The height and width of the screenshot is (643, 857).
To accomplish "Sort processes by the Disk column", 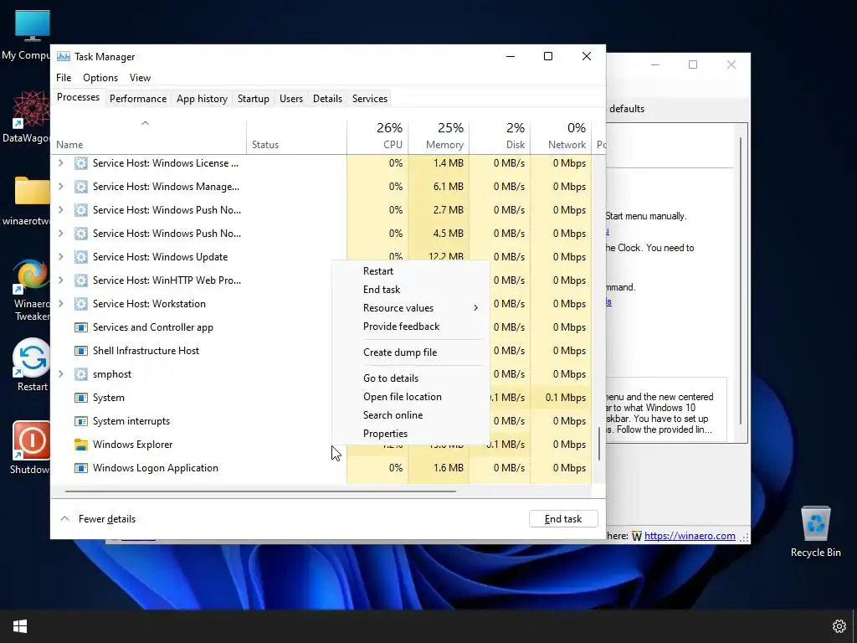I will tap(500, 136).
